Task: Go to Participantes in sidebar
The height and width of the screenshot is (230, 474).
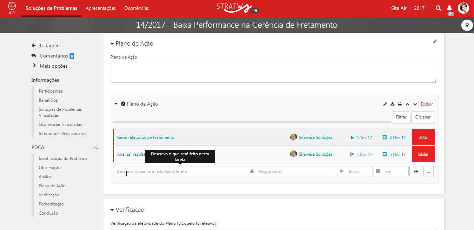Action: pyautogui.click(x=51, y=91)
